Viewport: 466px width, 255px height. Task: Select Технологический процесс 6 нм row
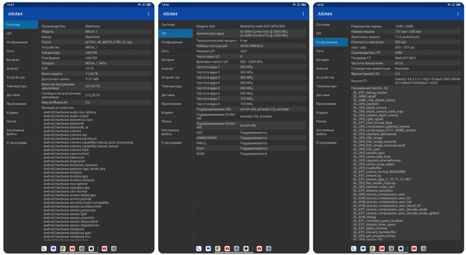(251, 40)
